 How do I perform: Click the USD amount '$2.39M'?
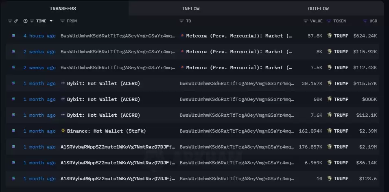368,131
